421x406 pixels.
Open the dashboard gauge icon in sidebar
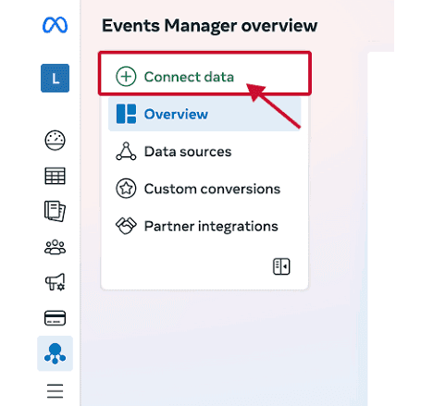coord(55,141)
